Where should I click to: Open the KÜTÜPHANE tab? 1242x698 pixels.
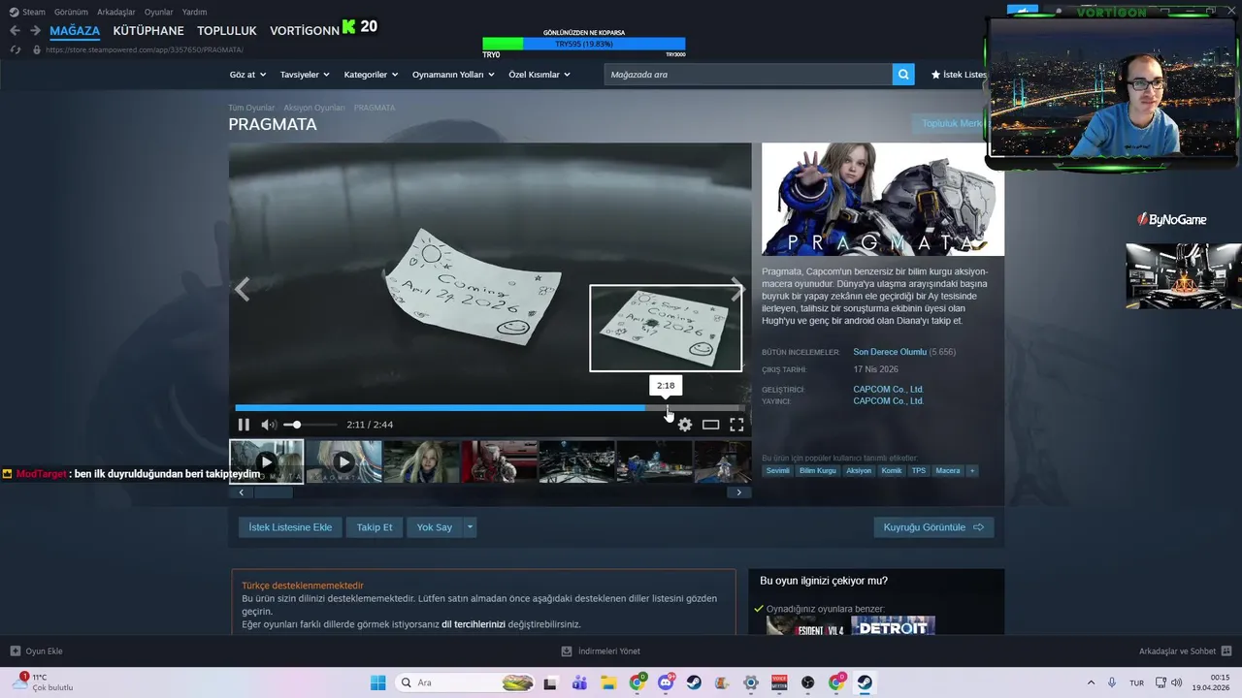tap(148, 30)
